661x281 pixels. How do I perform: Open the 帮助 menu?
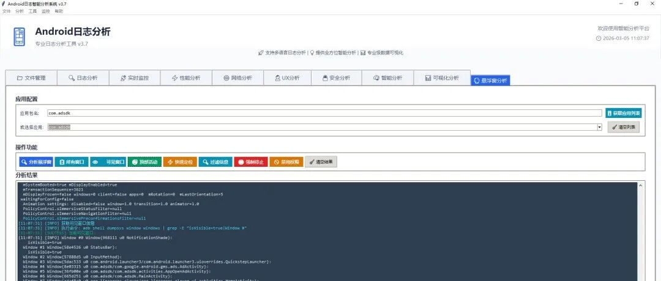point(59,12)
